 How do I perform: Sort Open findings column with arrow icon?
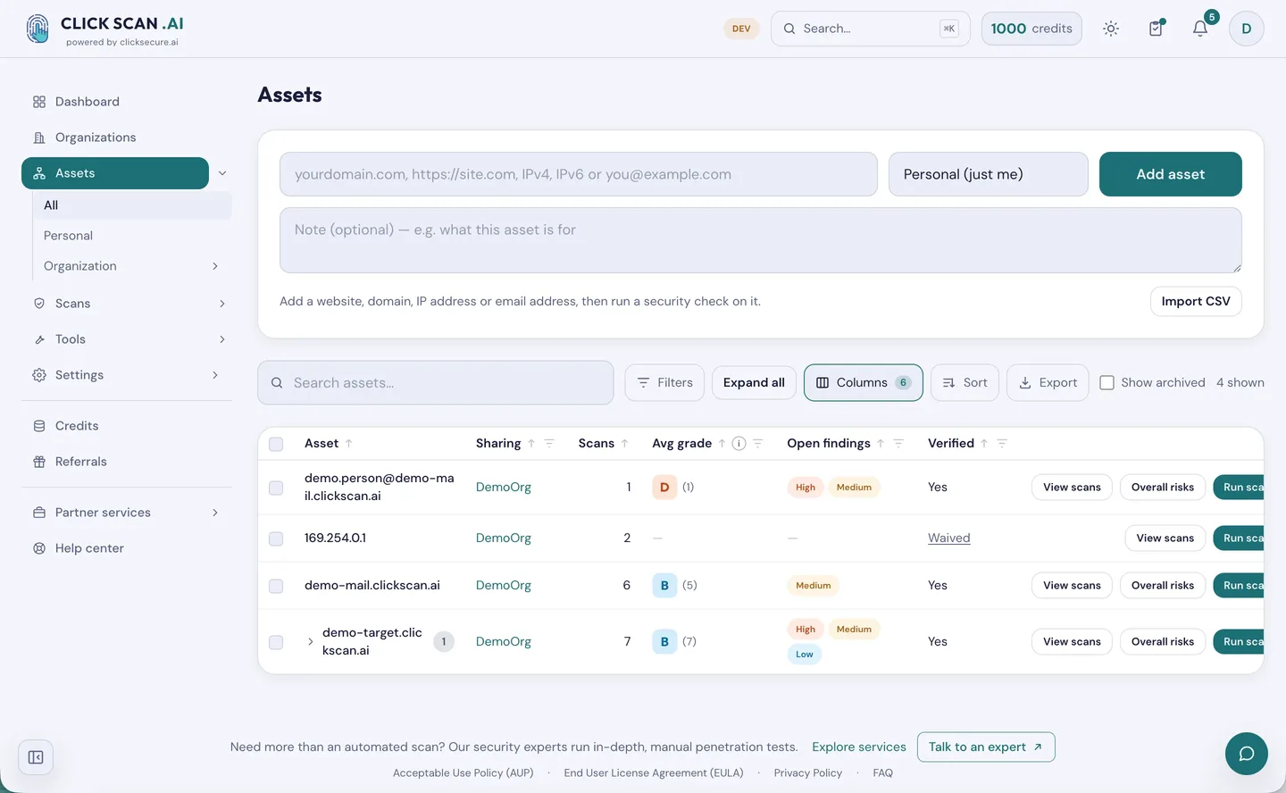pyautogui.click(x=881, y=444)
